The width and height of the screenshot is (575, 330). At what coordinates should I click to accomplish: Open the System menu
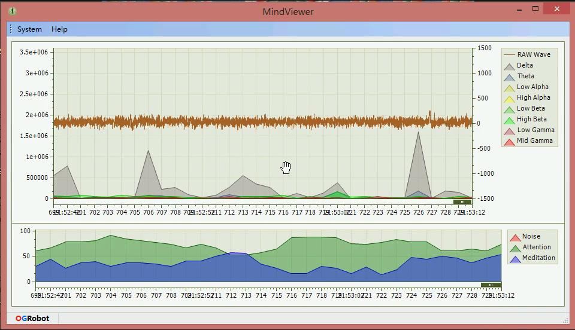[x=29, y=29]
